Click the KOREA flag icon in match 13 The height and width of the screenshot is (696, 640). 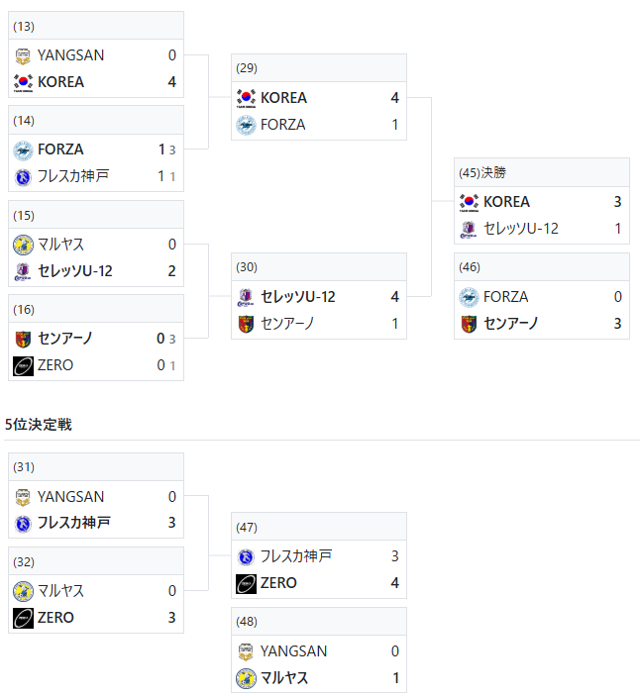(23, 82)
